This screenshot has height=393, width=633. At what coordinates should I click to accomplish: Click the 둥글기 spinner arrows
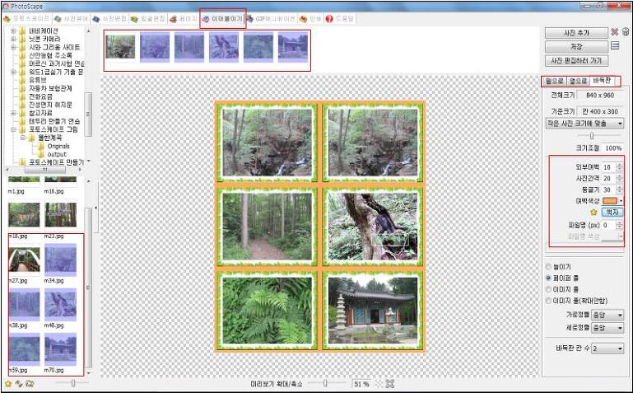[x=619, y=189]
